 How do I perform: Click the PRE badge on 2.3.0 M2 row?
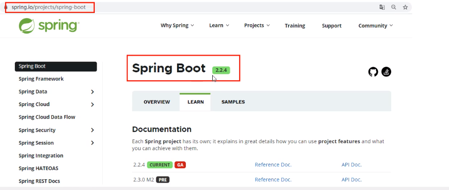[163, 180]
